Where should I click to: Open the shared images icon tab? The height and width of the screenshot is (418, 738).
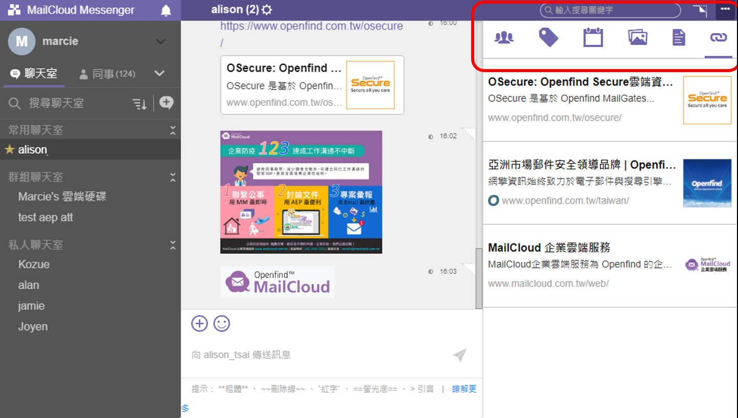click(x=638, y=37)
